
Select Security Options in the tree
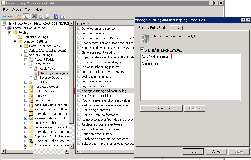click(51, 78)
